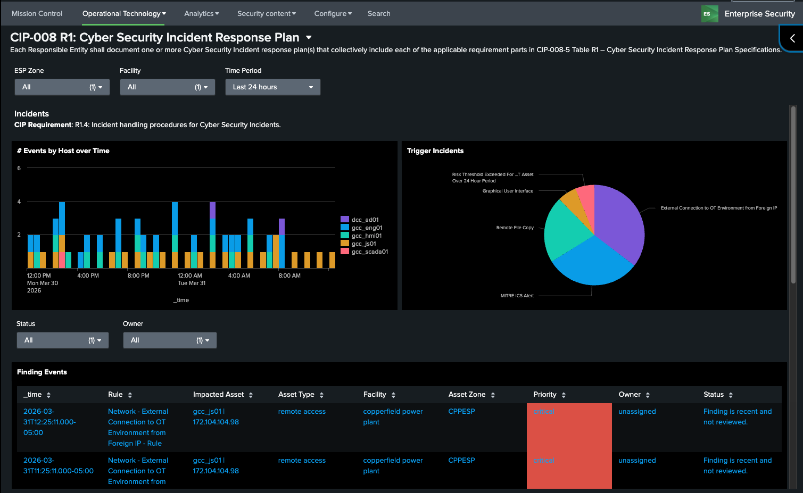Open the Time Period Last 24 hours dropdown
The height and width of the screenshot is (493, 803).
point(272,87)
